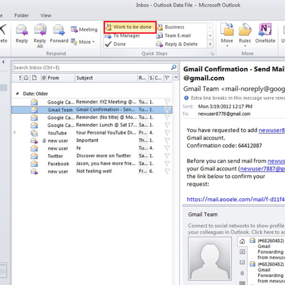
Task: Collapse the navigation pane
Action: coord(3,62)
